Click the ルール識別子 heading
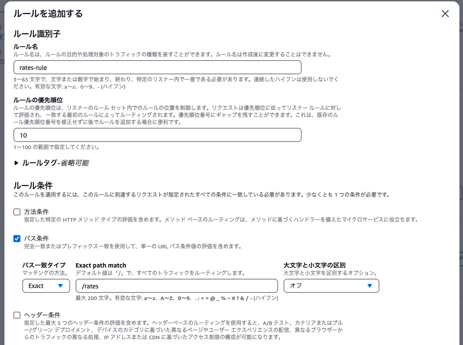Viewport: 463px width, 345px height. [37, 34]
